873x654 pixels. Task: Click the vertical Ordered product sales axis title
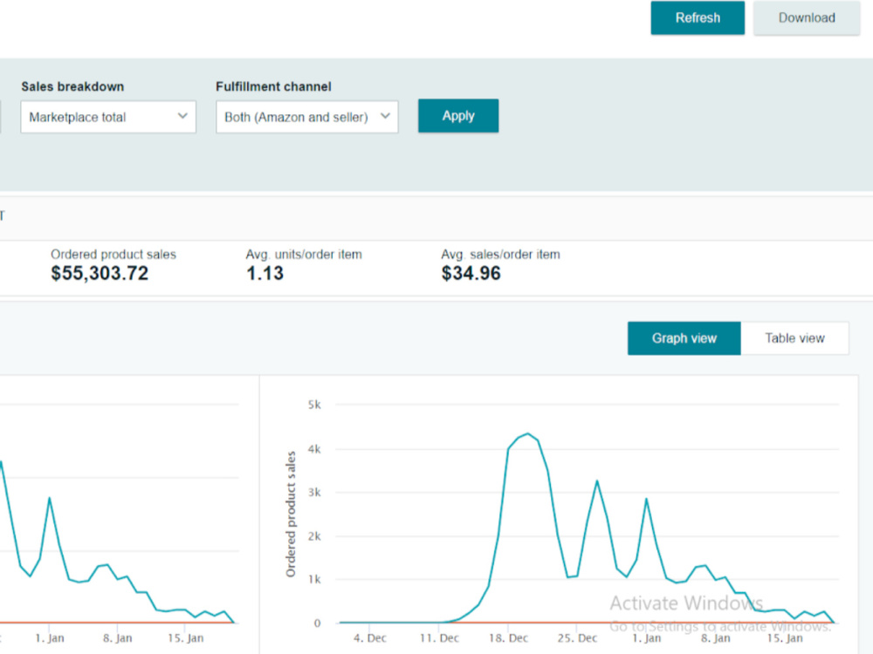click(x=291, y=514)
